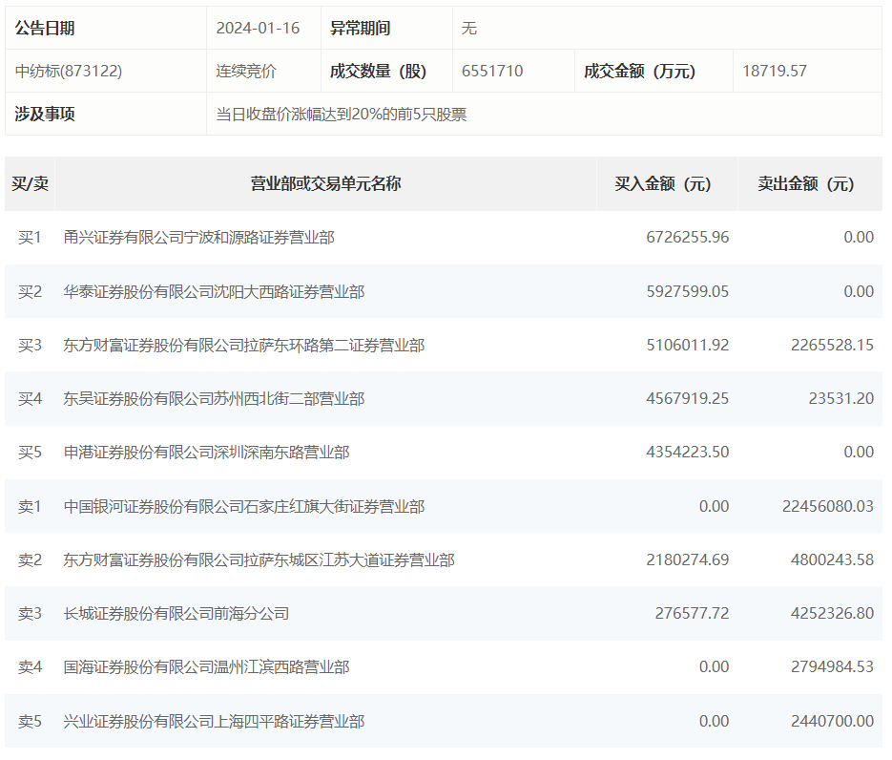
Task: Click buy amount 276577.72
Action: click(x=692, y=613)
